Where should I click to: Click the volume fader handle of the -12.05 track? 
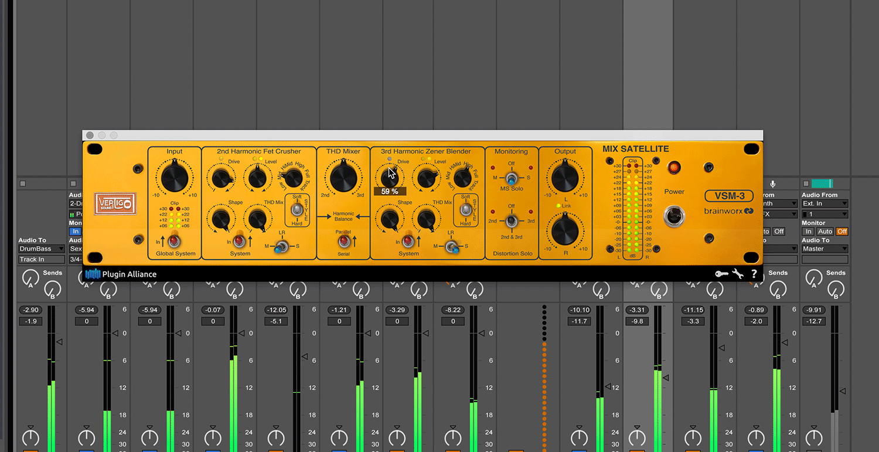[x=304, y=356]
